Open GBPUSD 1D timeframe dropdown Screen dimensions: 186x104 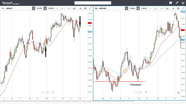162,8
